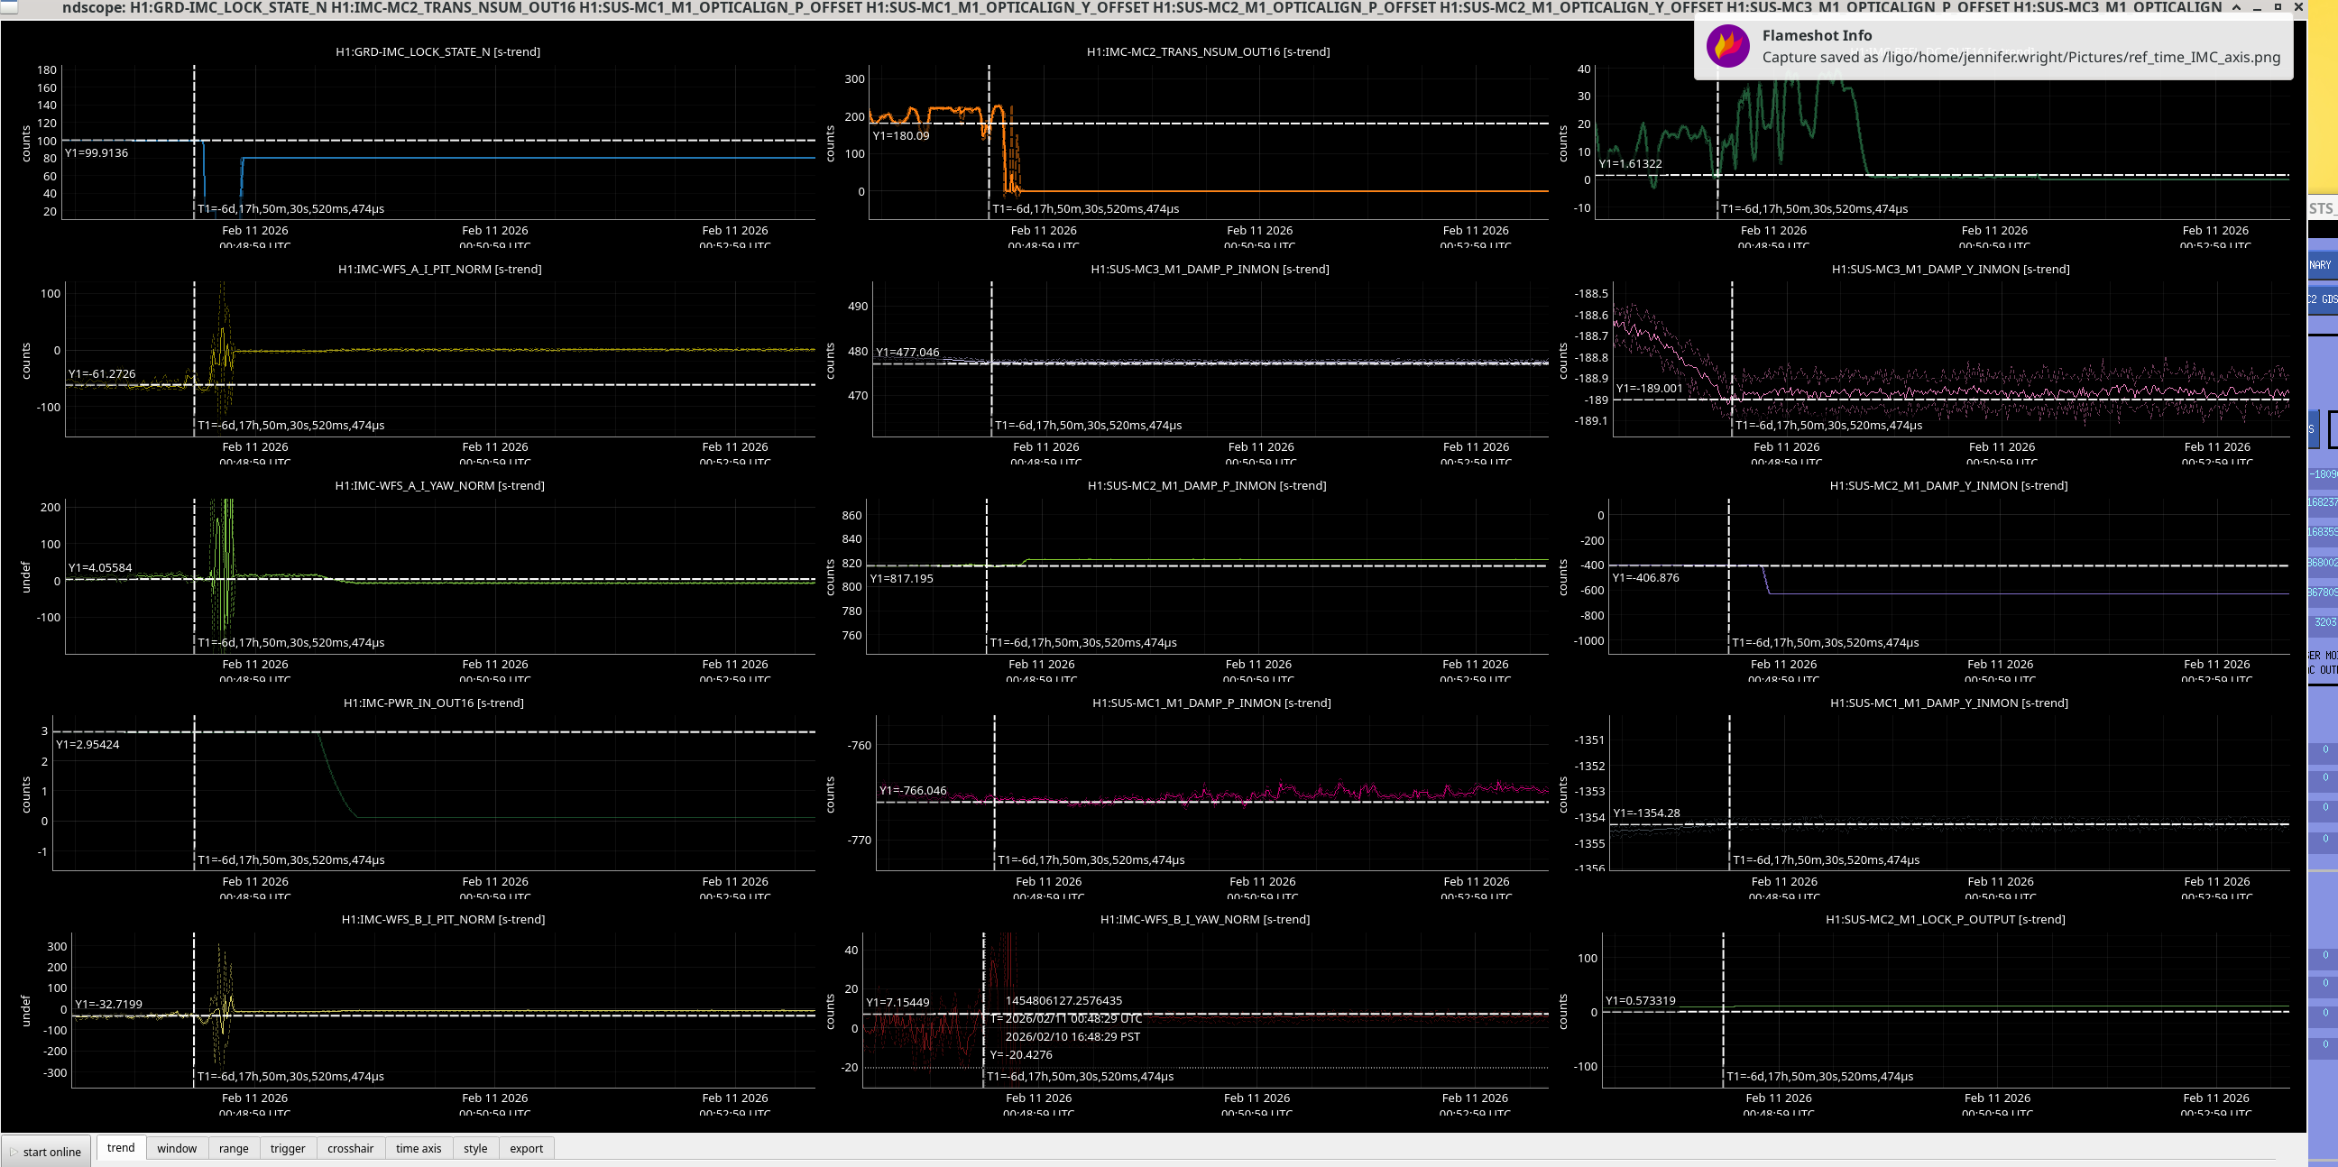The image size is (2338, 1167).
Task: Switch to the style tab
Action: (x=475, y=1149)
